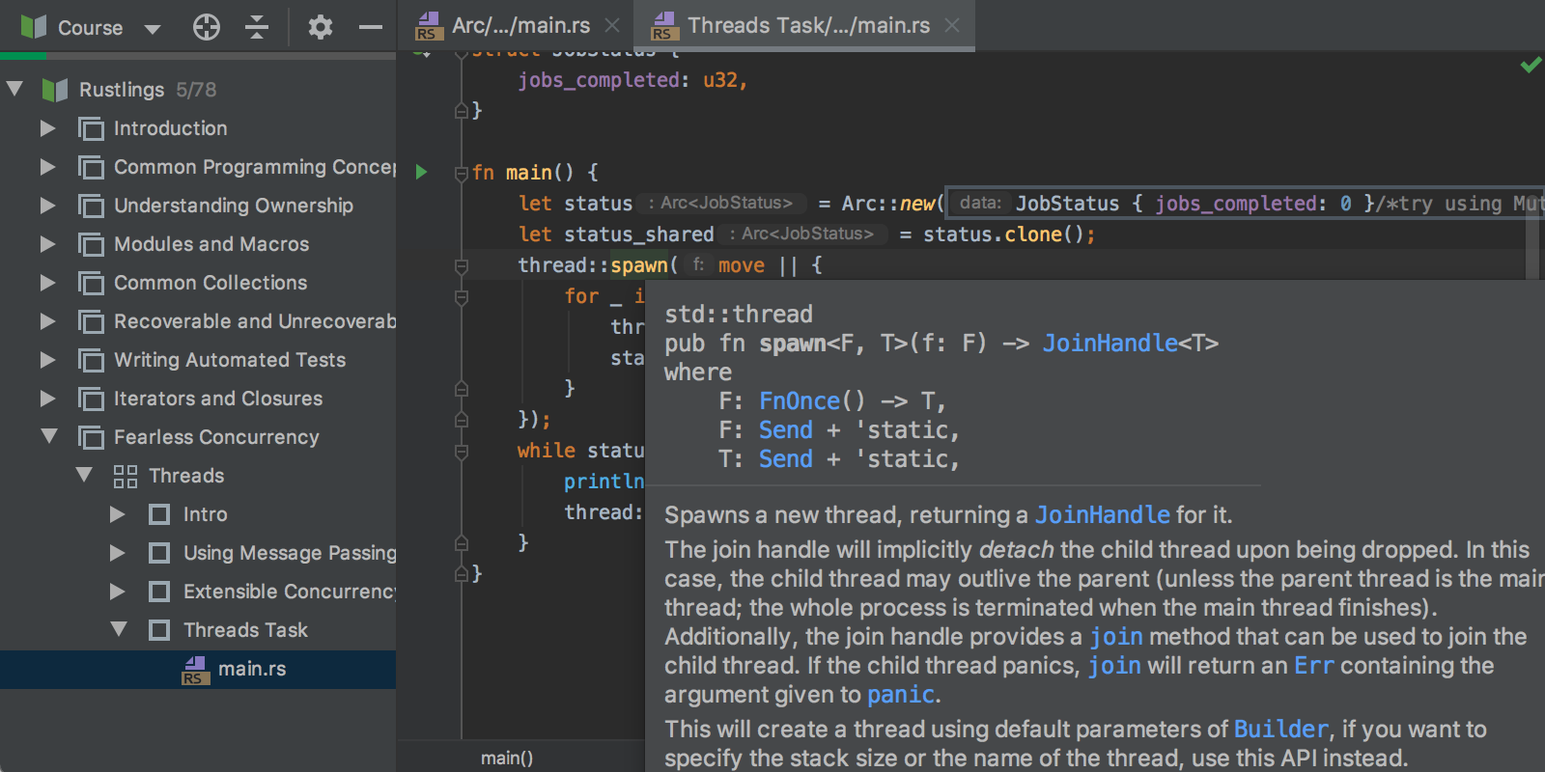Select Rustlings course row
The image size is (1545, 772).
[198, 90]
